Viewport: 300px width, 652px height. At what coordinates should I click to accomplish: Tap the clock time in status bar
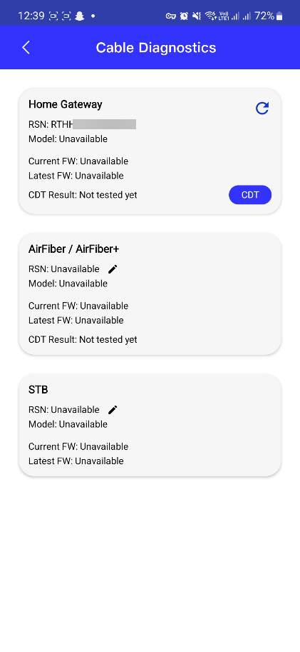point(31,16)
